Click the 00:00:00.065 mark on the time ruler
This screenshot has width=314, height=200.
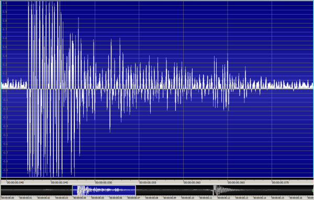(x=236, y=182)
